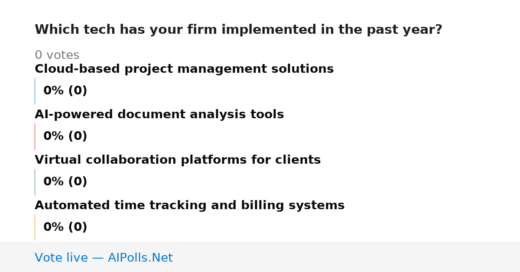
Task: Click the orange bar for Automated time tracking
Action: click(x=35, y=227)
